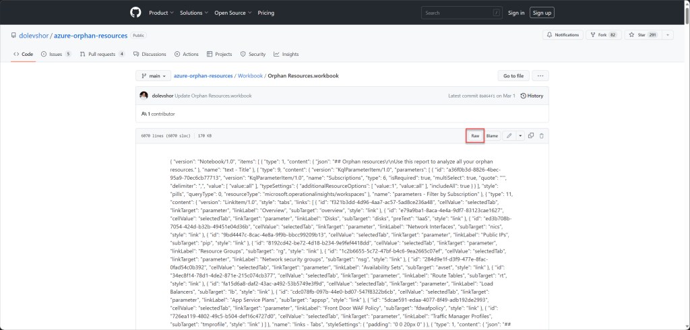Image resolution: width=690 pixels, height=330 pixels.
Task: Open the Workbook folder breadcrumb link
Action: [249, 76]
